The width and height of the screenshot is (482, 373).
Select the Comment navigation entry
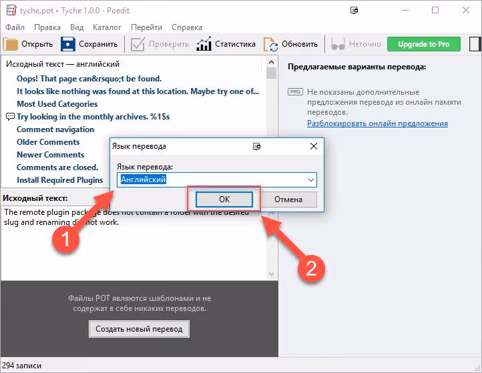[x=55, y=129]
